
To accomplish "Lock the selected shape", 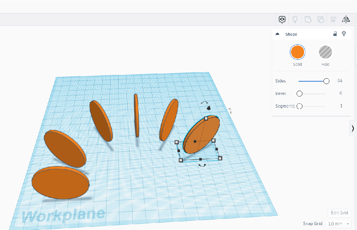I will [x=335, y=34].
